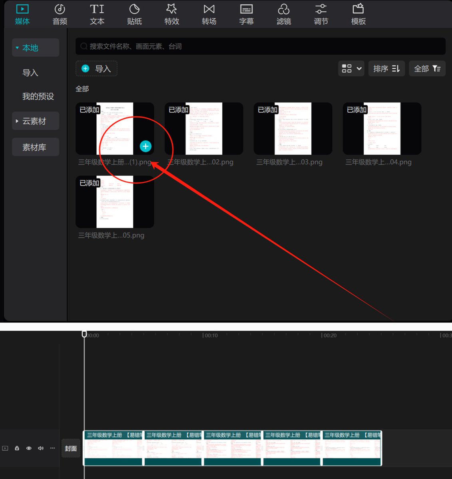Open the 字幕 subtitles tab
Viewport: 452px width, 479px height.
tap(247, 15)
